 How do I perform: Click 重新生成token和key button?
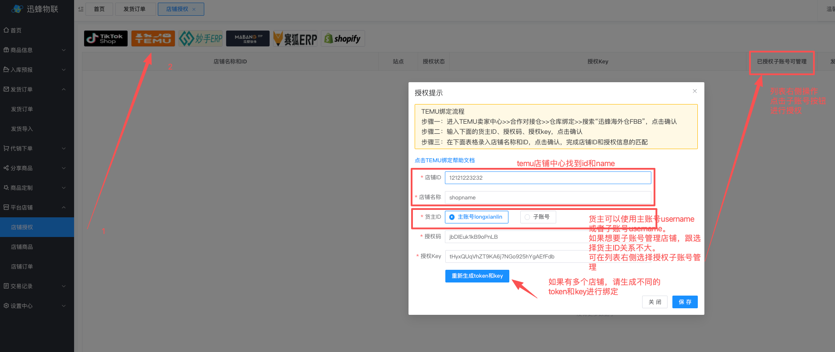[x=477, y=276]
